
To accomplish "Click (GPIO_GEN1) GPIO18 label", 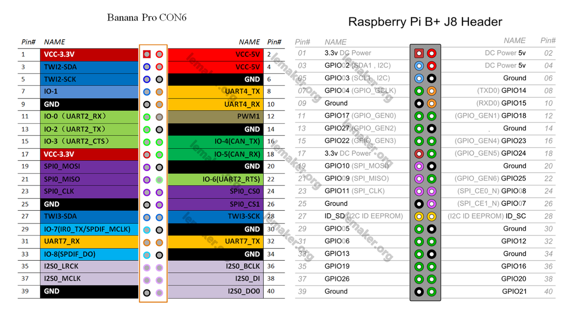I will click(x=490, y=116).
